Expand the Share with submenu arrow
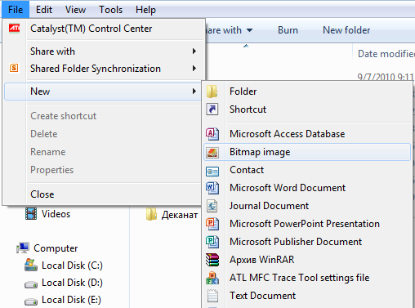The height and width of the screenshot is (308, 415). click(194, 51)
